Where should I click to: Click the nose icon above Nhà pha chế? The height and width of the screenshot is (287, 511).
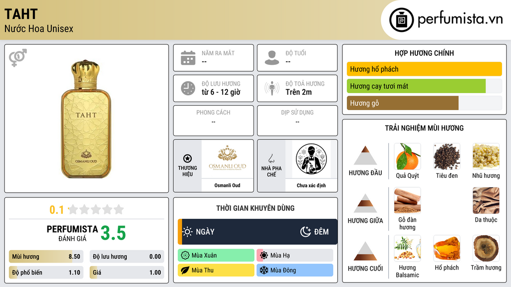tap(271, 158)
